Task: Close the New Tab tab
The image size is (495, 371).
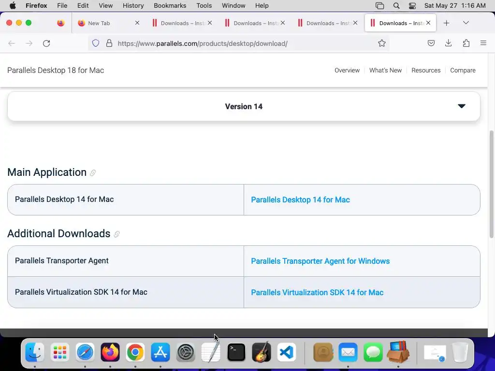Action: (x=137, y=23)
